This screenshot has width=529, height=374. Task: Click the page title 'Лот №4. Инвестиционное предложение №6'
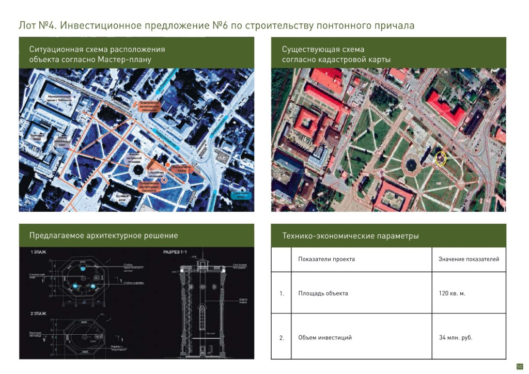[123, 26]
